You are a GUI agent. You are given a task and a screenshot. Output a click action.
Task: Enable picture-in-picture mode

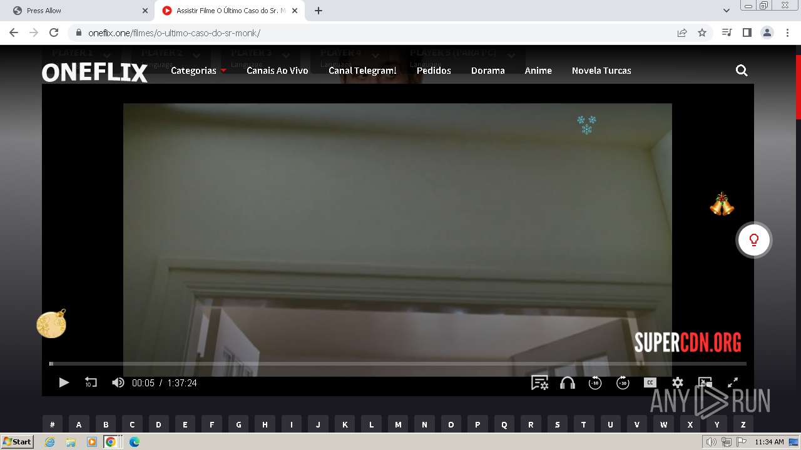click(705, 382)
